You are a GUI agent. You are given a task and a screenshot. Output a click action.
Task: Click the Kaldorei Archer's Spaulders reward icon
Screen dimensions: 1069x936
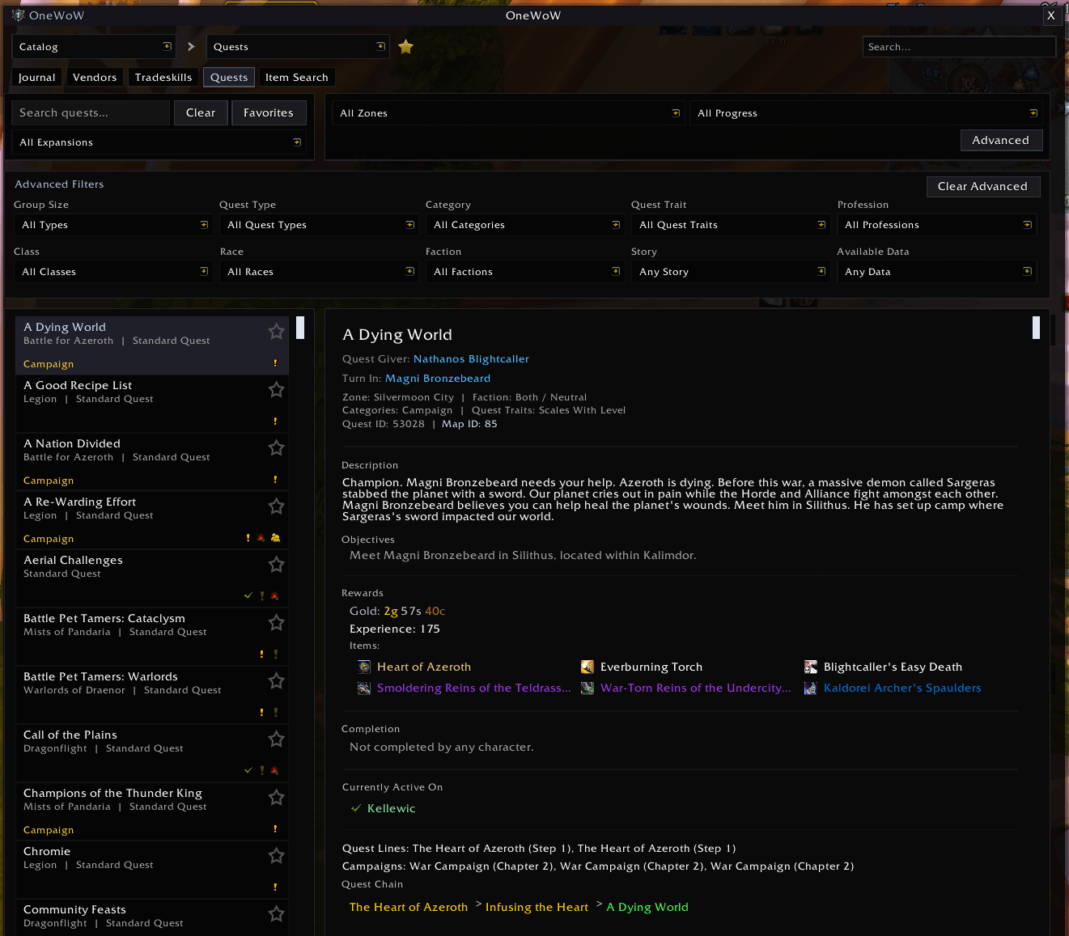(x=811, y=688)
